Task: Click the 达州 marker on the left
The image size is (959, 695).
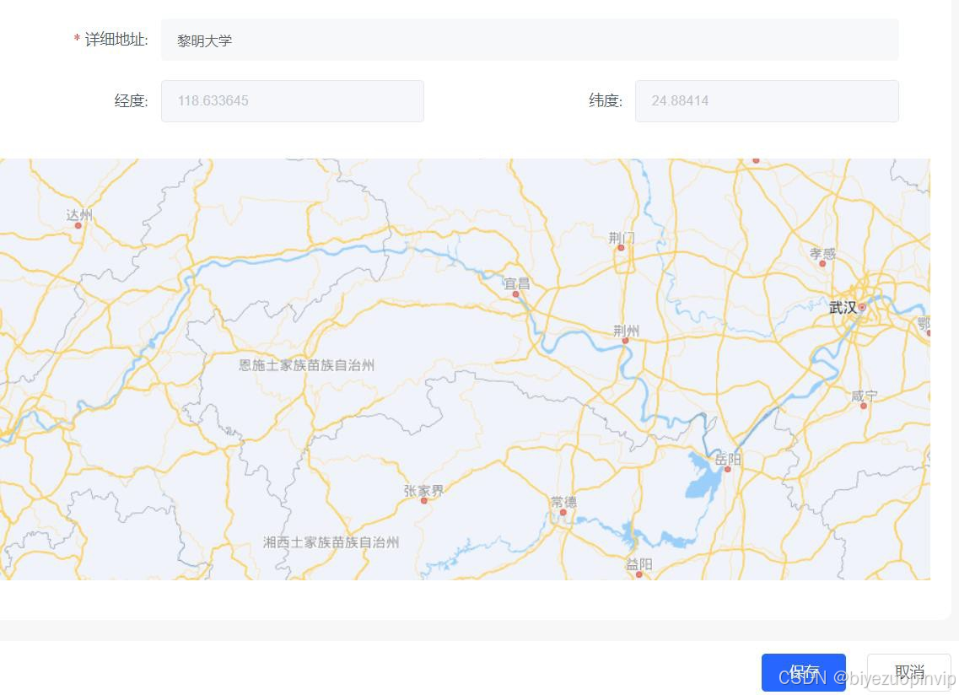Action: [x=78, y=224]
